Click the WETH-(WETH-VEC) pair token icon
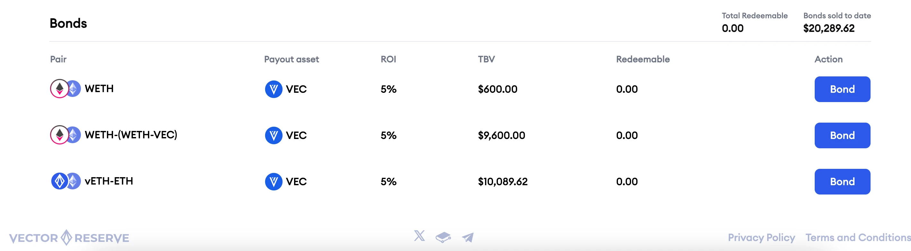The height and width of the screenshot is (251, 911). [x=65, y=135]
